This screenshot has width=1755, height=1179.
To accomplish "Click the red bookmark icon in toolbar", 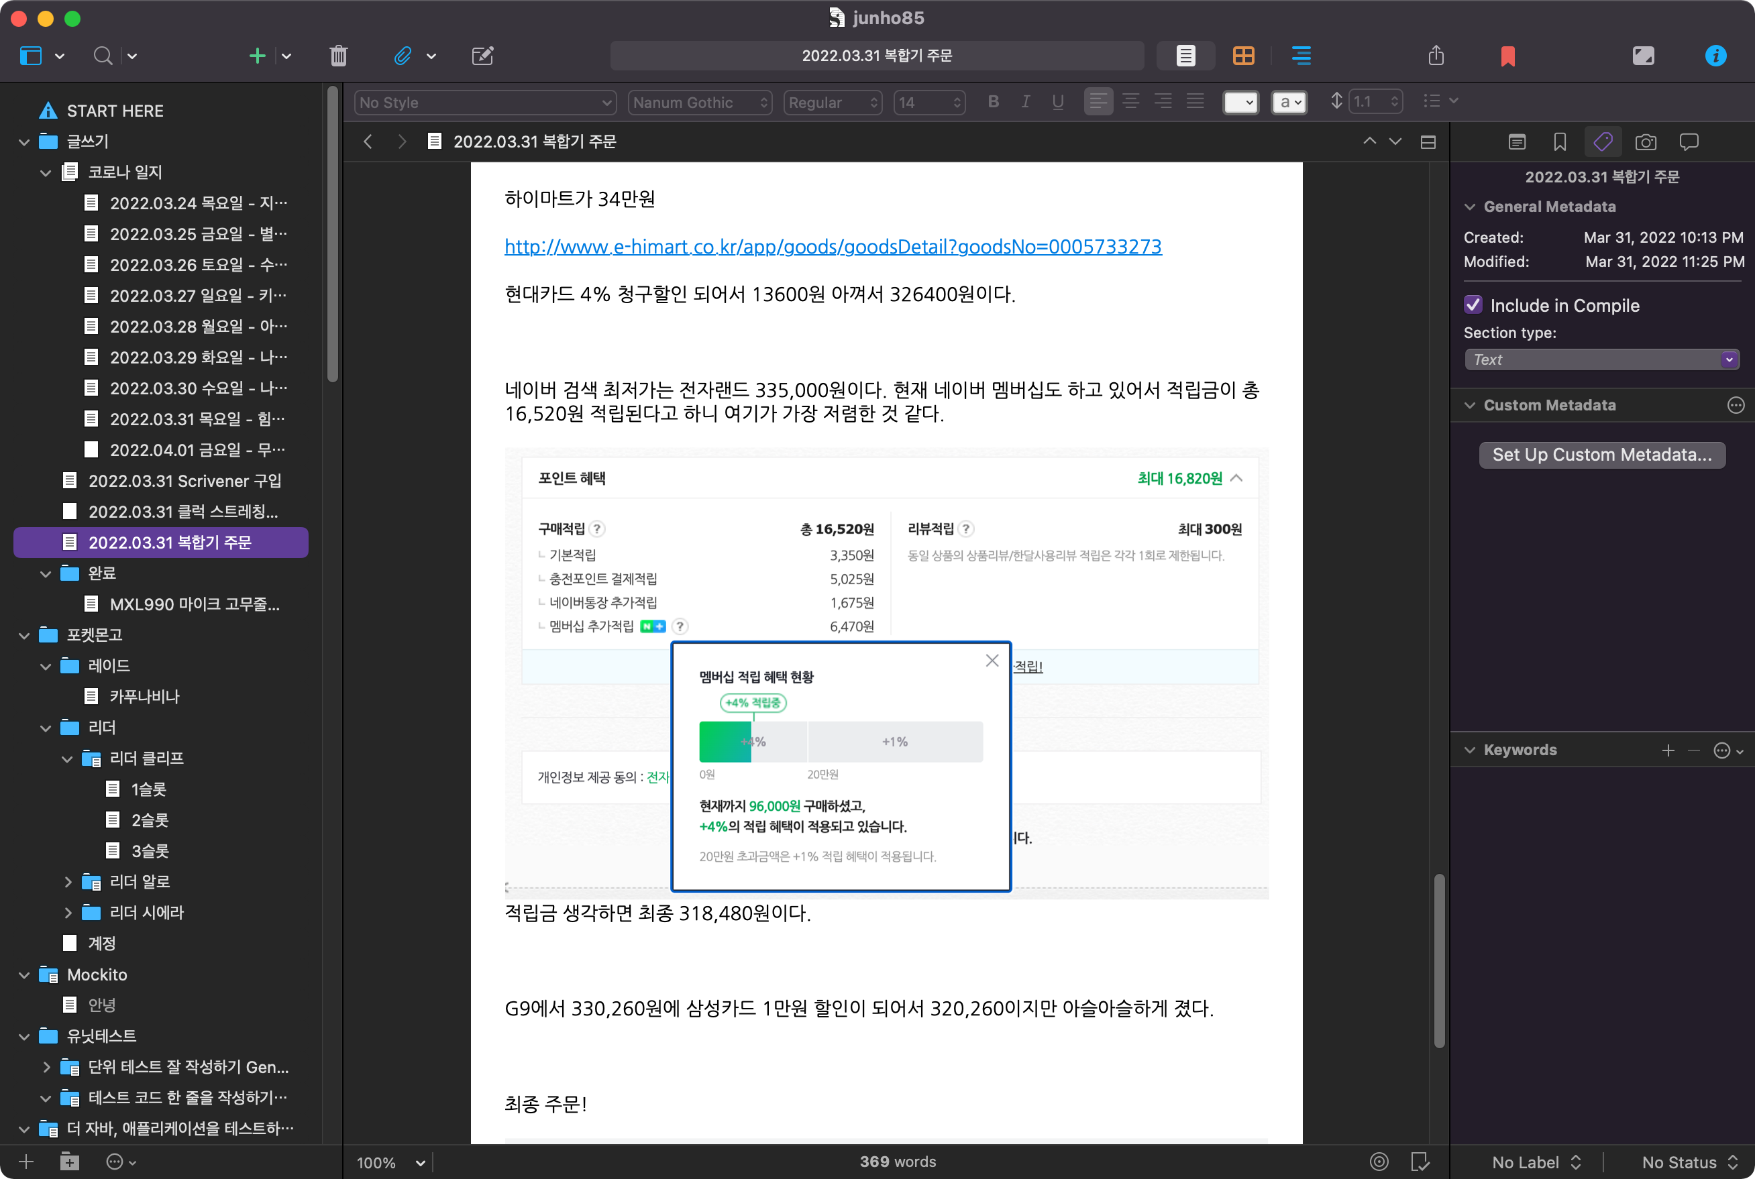I will coord(1507,56).
